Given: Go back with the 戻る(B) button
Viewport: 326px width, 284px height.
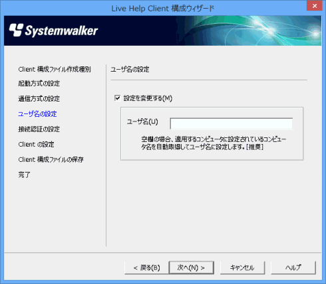Looking at the screenshot, I should [146, 268].
